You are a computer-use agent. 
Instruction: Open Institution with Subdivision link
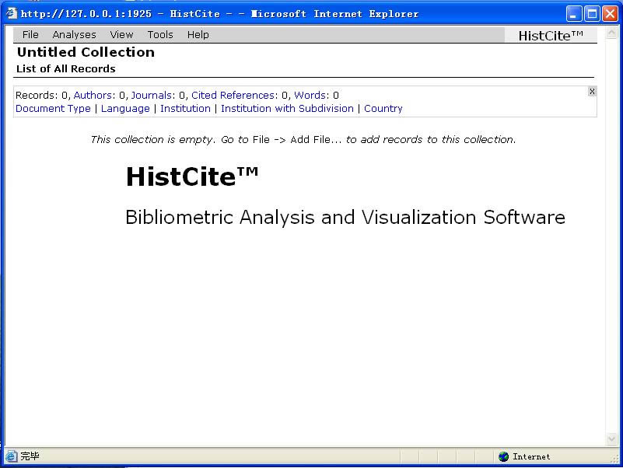click(287, 109)
